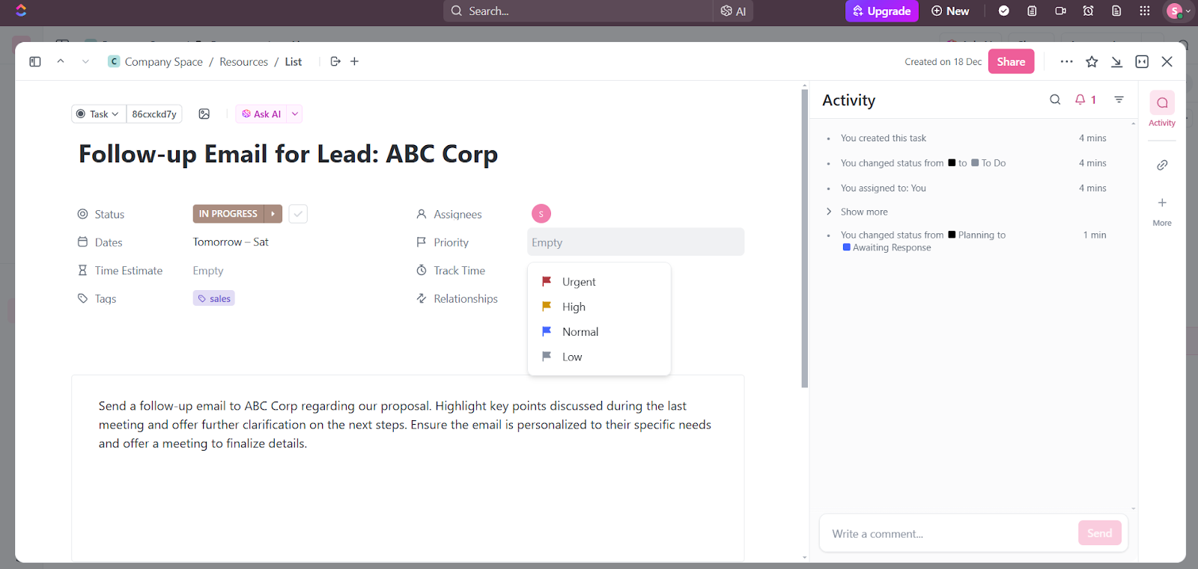Open the IN PROGRESS status dropdown
1198x569 pixels.
tap(228, 214)
